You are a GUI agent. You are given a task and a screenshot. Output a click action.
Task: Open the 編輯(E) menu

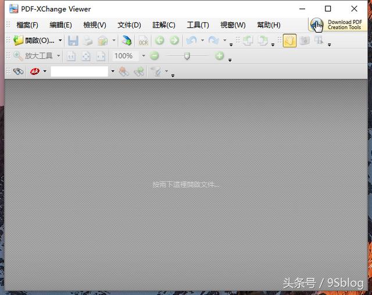coord(60,25)
